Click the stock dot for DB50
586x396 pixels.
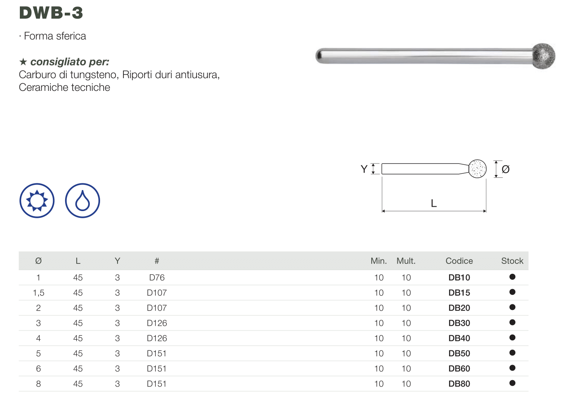click(512, 353)
